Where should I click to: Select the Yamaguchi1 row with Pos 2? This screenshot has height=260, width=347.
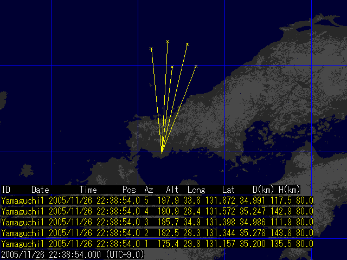coord(157,233)
